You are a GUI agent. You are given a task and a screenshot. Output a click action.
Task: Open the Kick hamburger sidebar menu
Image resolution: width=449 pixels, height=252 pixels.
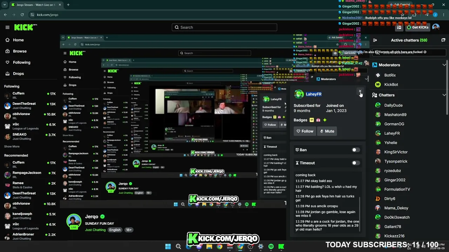[7, 27]
